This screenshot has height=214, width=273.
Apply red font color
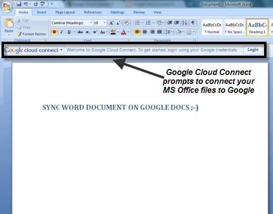[124, 32]
